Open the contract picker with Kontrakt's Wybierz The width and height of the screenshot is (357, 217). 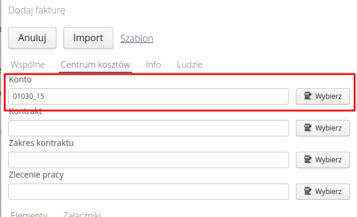(323, 128)
